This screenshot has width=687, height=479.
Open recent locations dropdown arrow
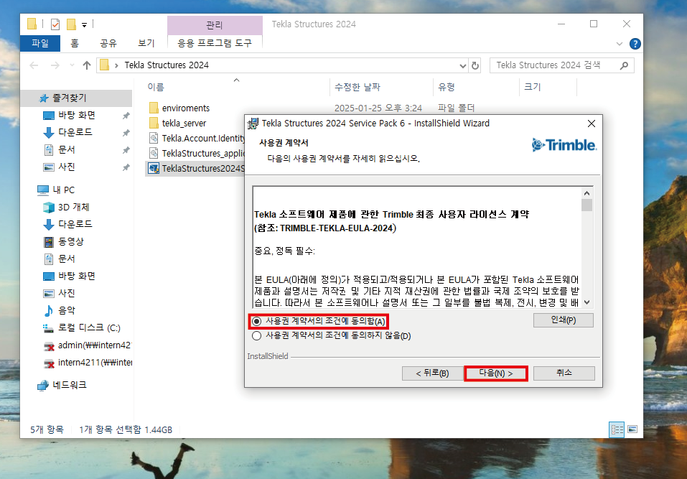72,66
